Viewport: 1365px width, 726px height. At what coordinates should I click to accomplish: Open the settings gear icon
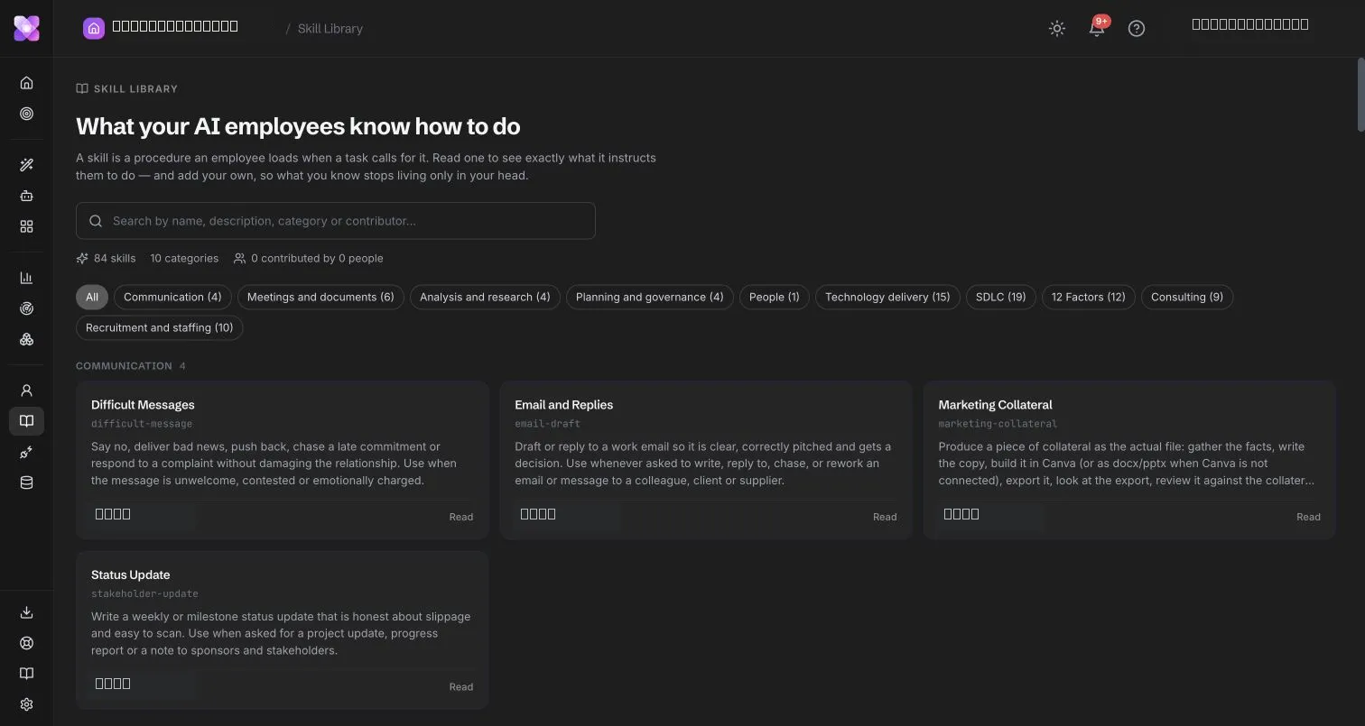click(26, 704)
